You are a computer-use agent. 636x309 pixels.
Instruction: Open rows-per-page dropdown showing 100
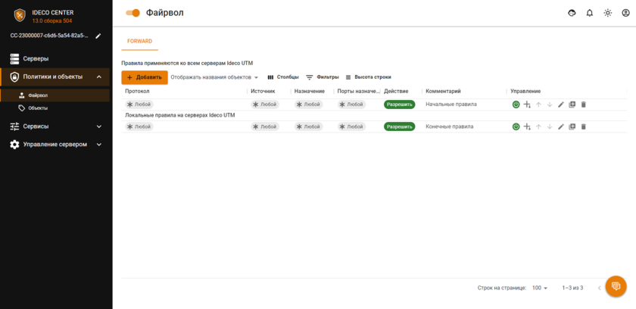pyautogui.click(x=540, y=288)
